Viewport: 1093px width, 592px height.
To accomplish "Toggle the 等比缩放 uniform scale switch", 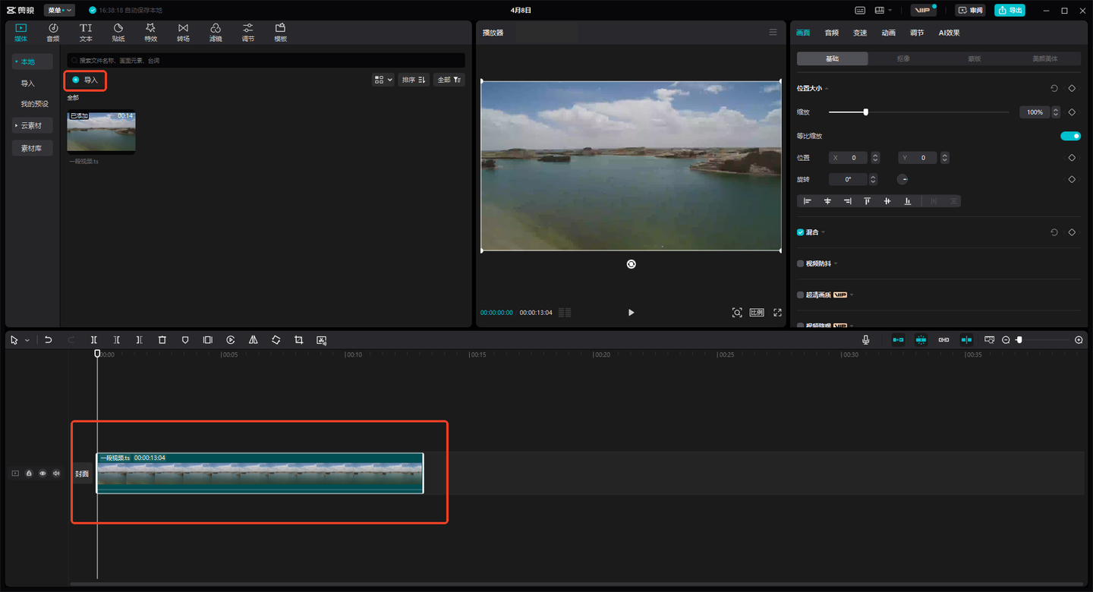I will click(1070, 136).
